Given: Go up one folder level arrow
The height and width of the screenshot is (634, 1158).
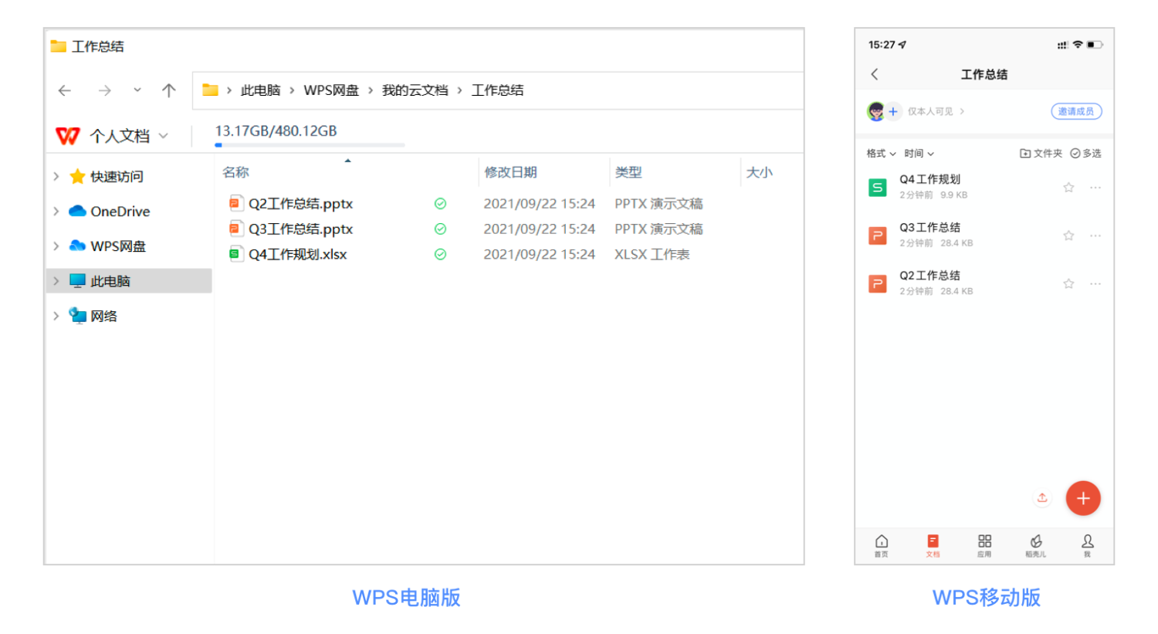Looking at the screenshot, I should pyautogui.click(x=168, y=90).
